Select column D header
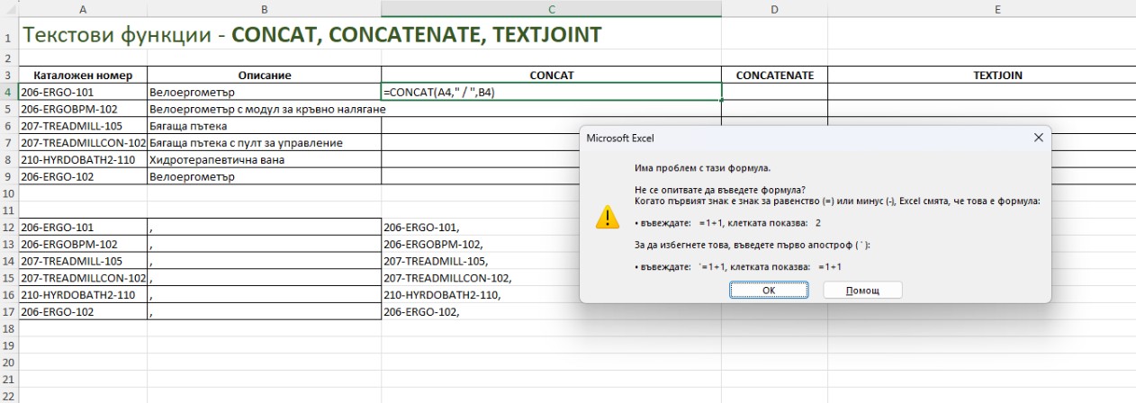This screenshot has width=1136, height=403. coord(774,8)
